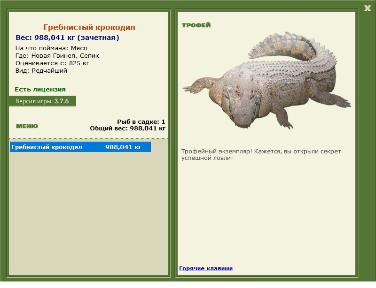Screen dimensions: 376x288
Task: Select the Гребнистый крокодил catch row
Action: [x=80, y=147]
